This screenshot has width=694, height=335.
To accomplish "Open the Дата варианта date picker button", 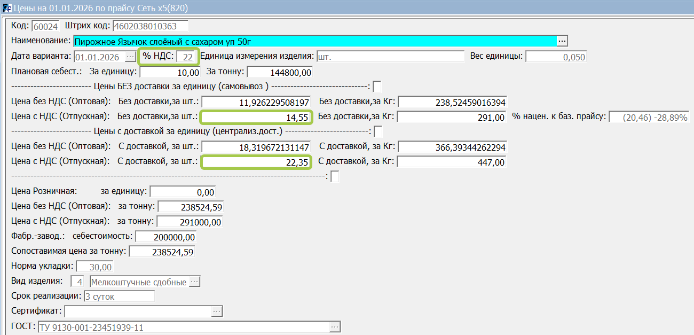I will [131, 57].
